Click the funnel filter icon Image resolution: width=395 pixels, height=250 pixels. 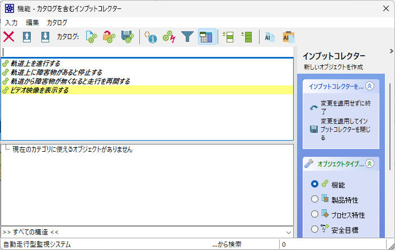coord(187,37)
